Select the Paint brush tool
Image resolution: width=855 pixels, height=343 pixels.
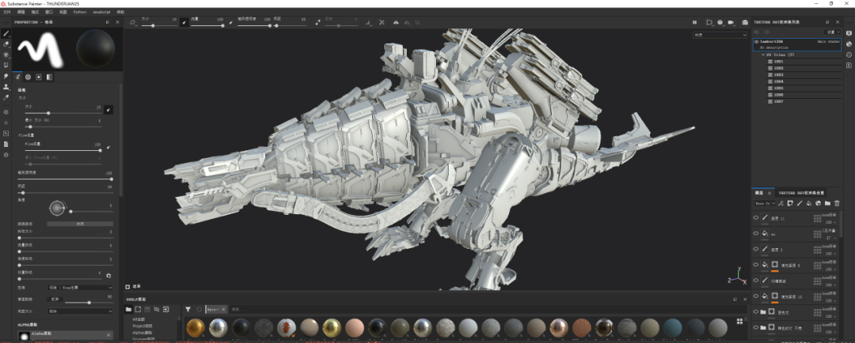(x=6, y=34)
